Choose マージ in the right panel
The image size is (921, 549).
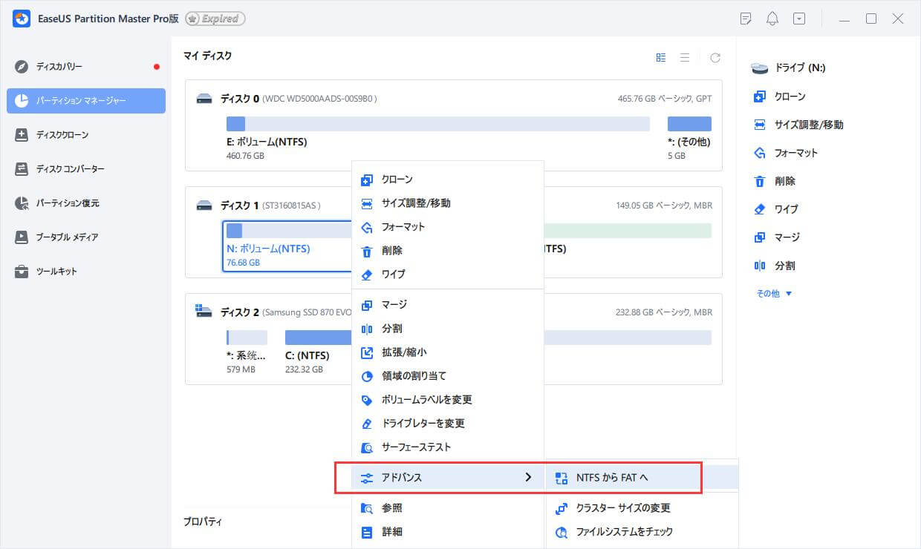772,237
